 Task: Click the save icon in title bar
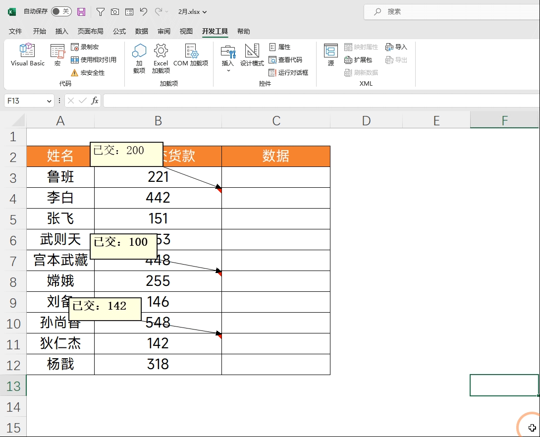tap(81, 12)
